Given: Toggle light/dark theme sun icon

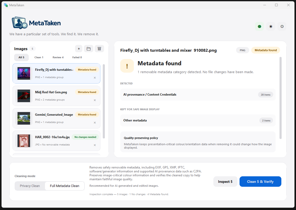Looking at the screenshot, I should coord(271,27).
